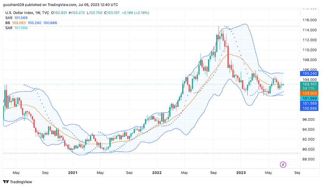Click the green 103.107 current price label
The height and width of the screenshot is (187, 323).
click(x=309, y=84)
